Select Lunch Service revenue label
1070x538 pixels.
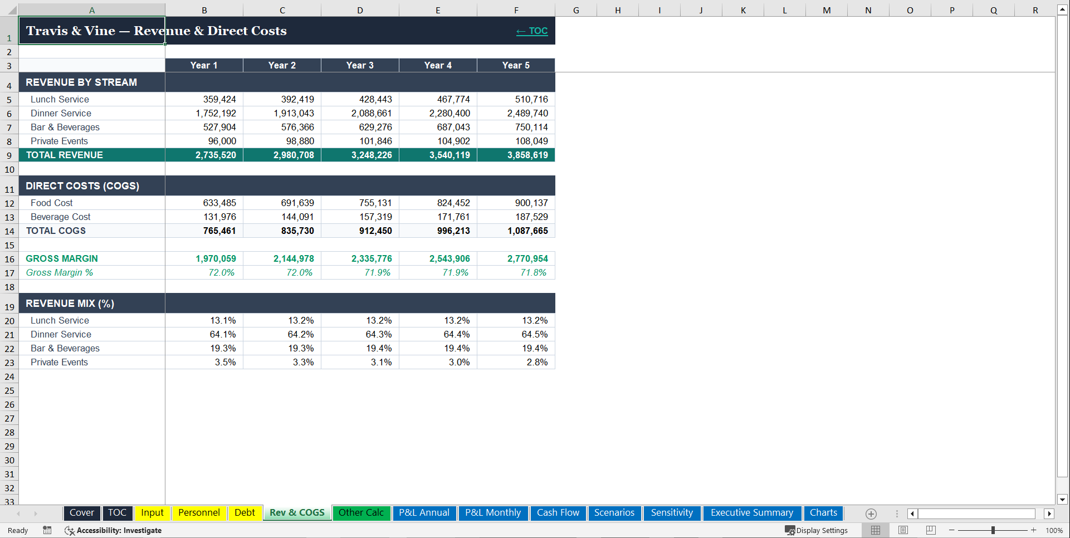92,99
